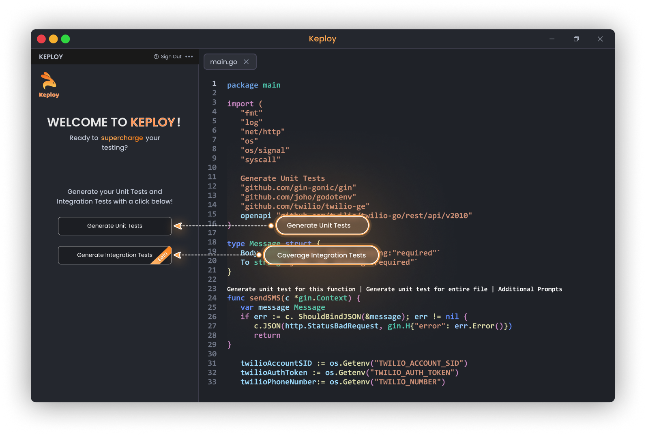646x435 pixels.
Task: Click the orange 'supercharge' word
Action: coord(122,138)
